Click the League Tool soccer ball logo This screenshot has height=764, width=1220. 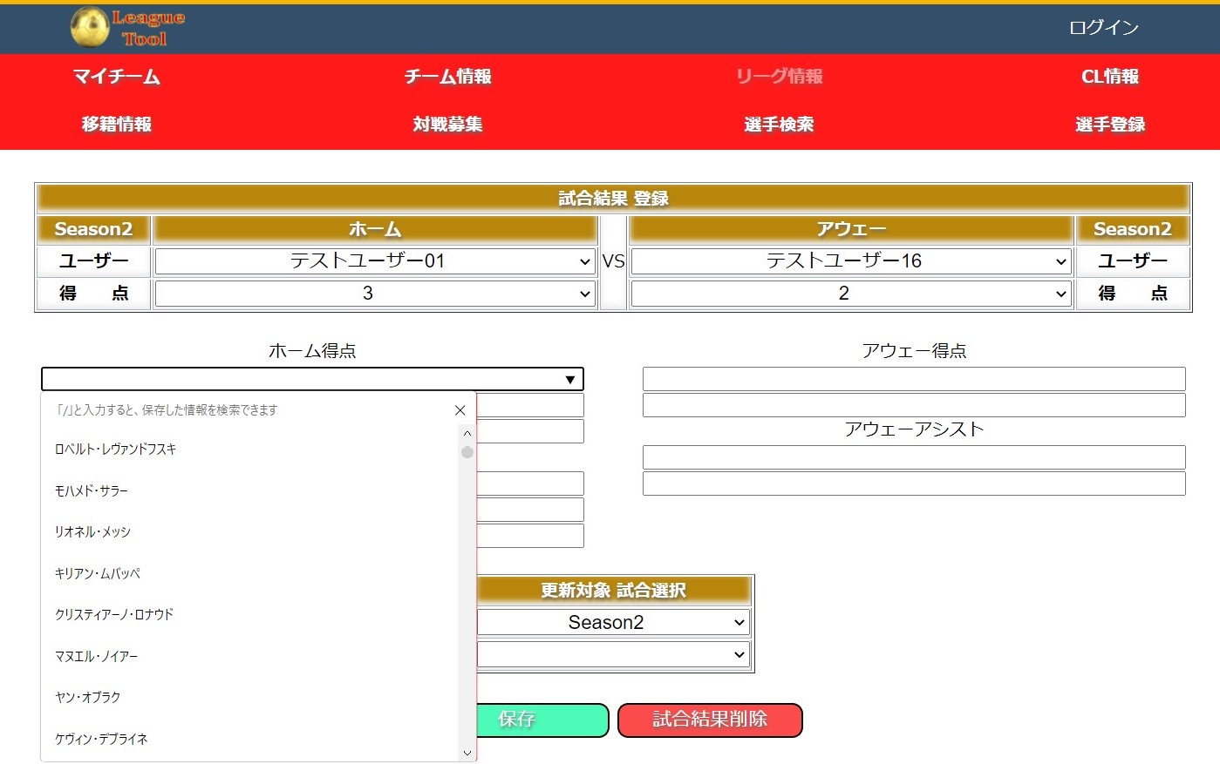coord(90,27)
